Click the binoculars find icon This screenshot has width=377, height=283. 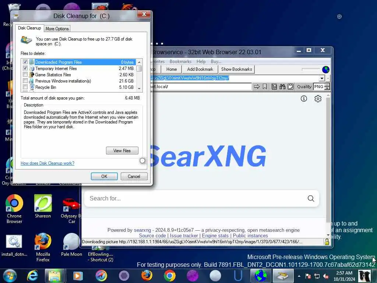coord(282,86)
